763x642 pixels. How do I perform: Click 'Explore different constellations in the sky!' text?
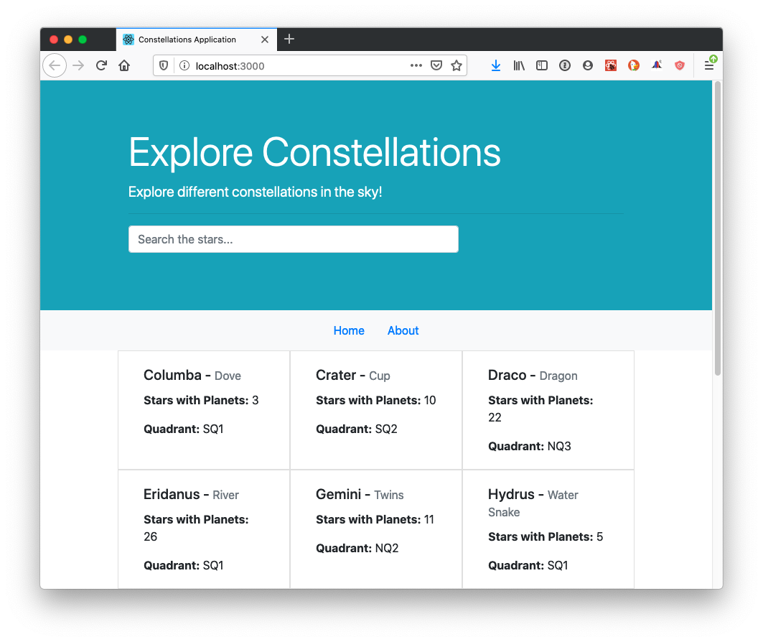pyautogui.click(x=255, y=192)
